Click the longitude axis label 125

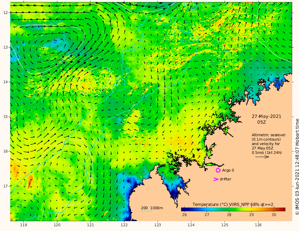click(x=225, y=225)
